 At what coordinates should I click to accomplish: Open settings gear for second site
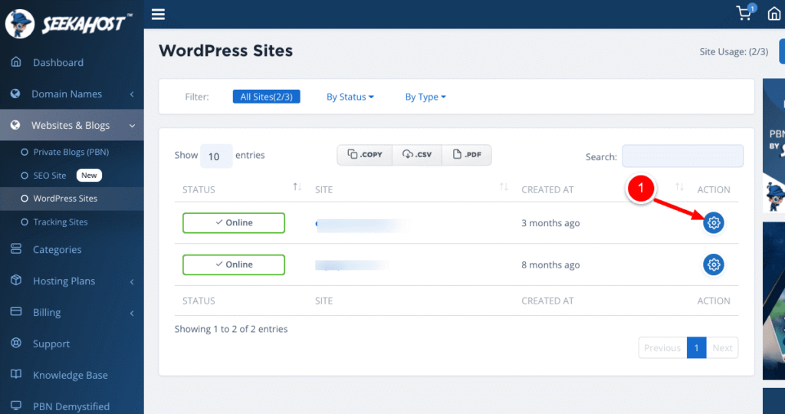pos(714,264)
